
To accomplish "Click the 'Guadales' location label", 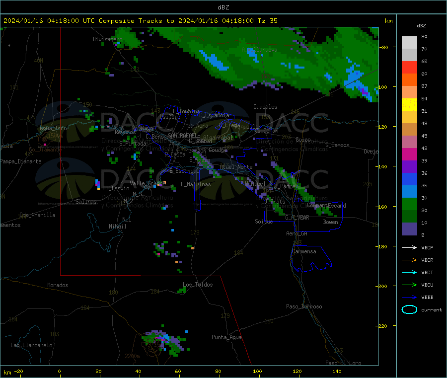I will 265,107.
